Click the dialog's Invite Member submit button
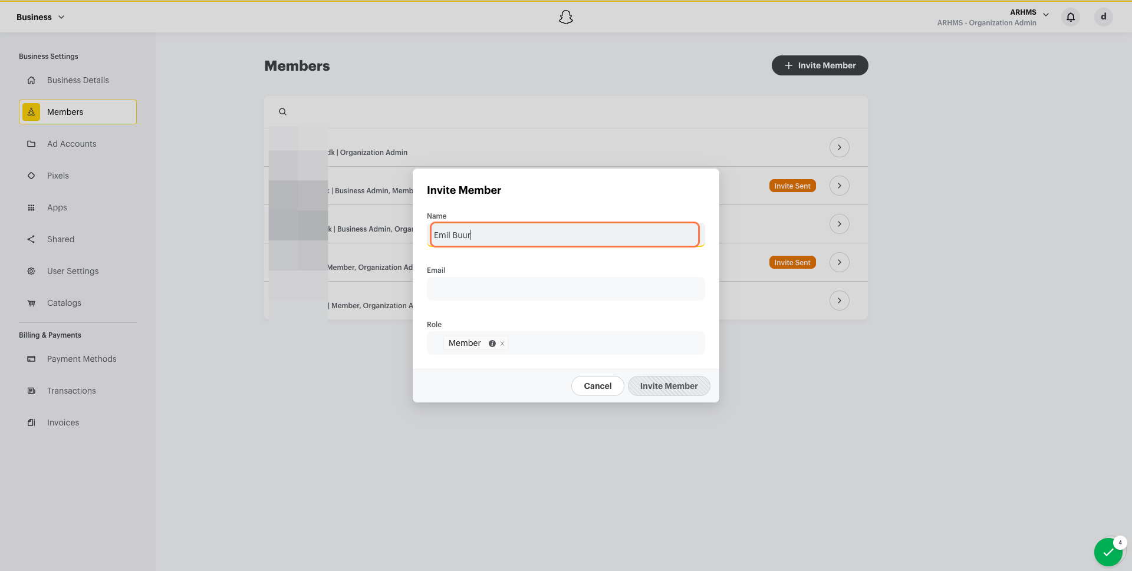This screenshot has height=571, width=1132. click(669, 386)
